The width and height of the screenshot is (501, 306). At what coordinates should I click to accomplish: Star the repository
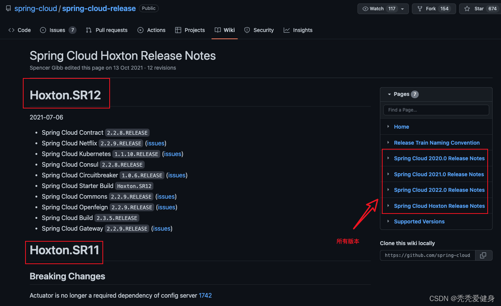coord(480,9)
